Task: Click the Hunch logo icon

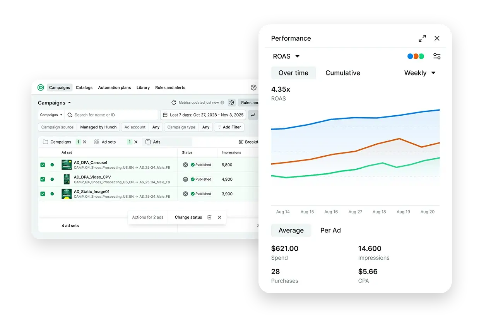Action: pos(41,87)
